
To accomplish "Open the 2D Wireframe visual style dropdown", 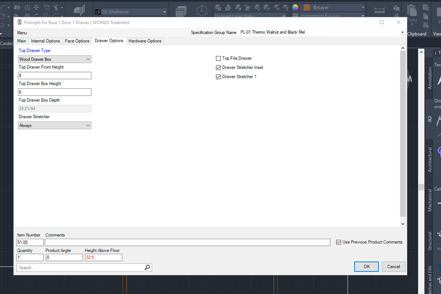I will (131, 12).
